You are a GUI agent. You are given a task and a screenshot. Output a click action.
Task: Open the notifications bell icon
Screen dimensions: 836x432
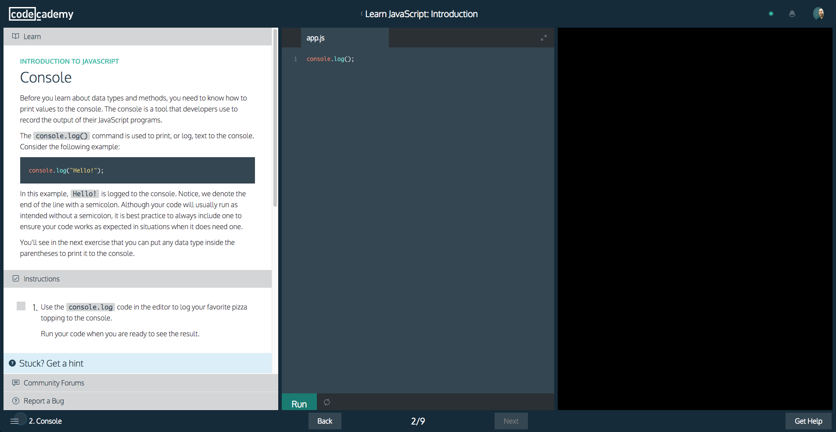click(792, 14)
